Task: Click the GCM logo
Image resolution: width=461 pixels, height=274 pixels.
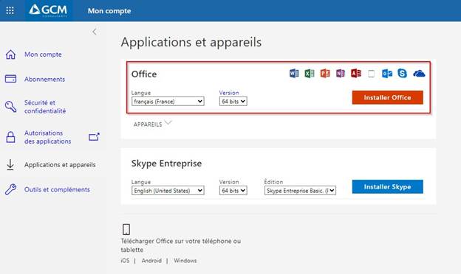Action: click(48, 10)
